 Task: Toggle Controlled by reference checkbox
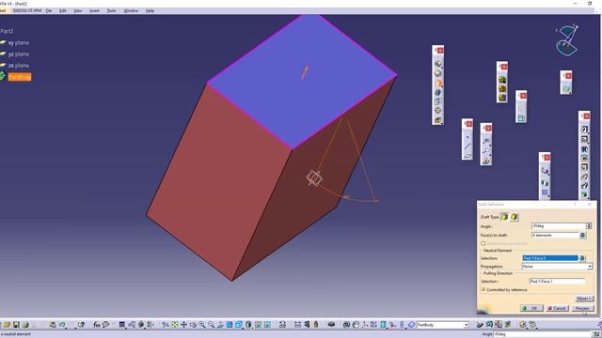tap(483, 290)
